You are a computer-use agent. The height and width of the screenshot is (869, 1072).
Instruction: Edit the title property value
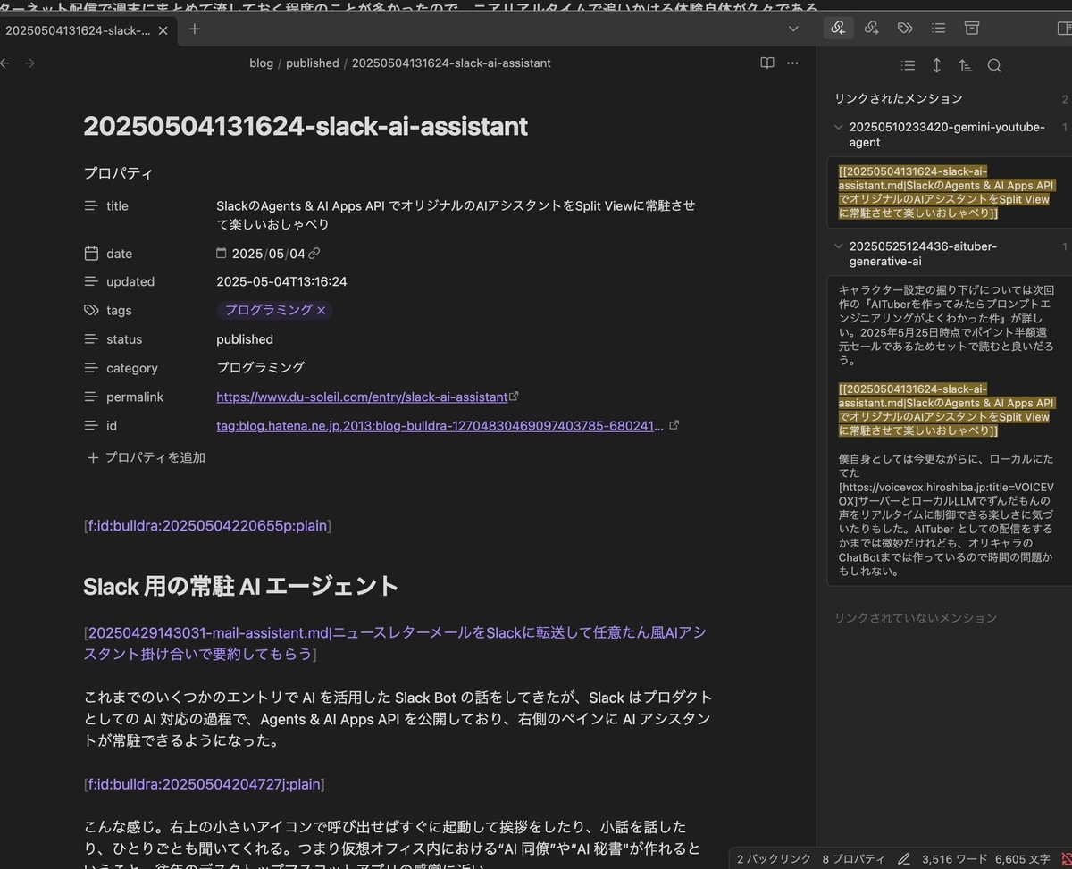pyautogui.click(x=456, y=215)
